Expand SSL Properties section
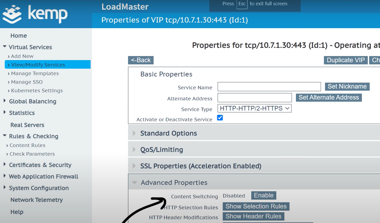The image size is (380, 223). pos(134,166)
